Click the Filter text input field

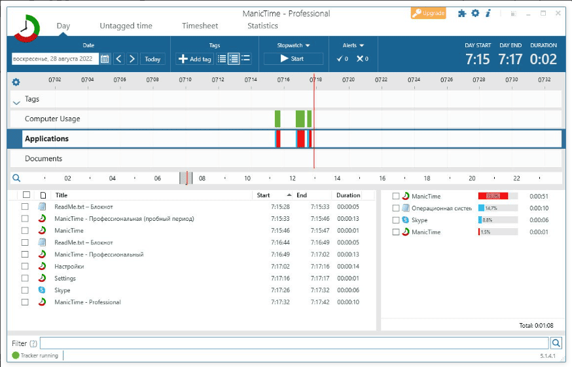point(294,343)
